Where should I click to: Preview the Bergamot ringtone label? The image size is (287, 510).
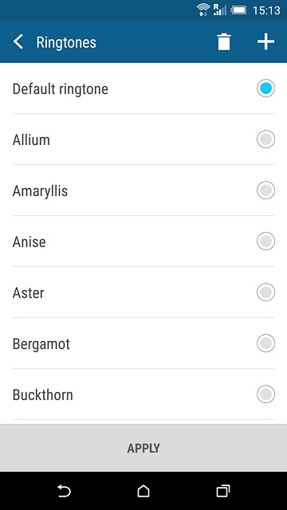click(x=41, y=344)
